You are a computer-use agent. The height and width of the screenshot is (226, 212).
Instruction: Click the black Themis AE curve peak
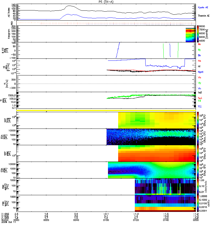click(x=69, y=6)
